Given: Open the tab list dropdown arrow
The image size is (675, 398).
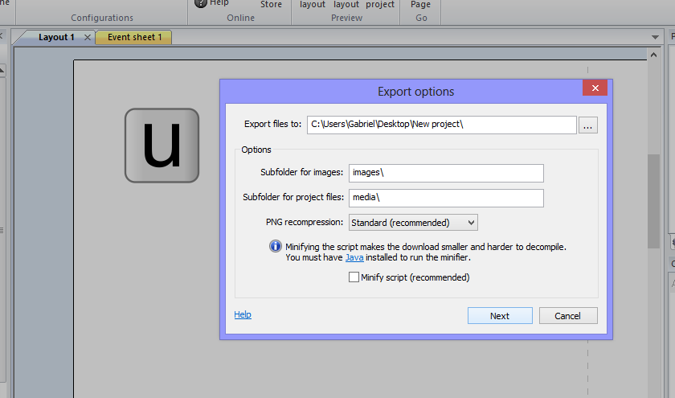Looking at the screenshot, I should pyautogui.click(x=654, y=38).
